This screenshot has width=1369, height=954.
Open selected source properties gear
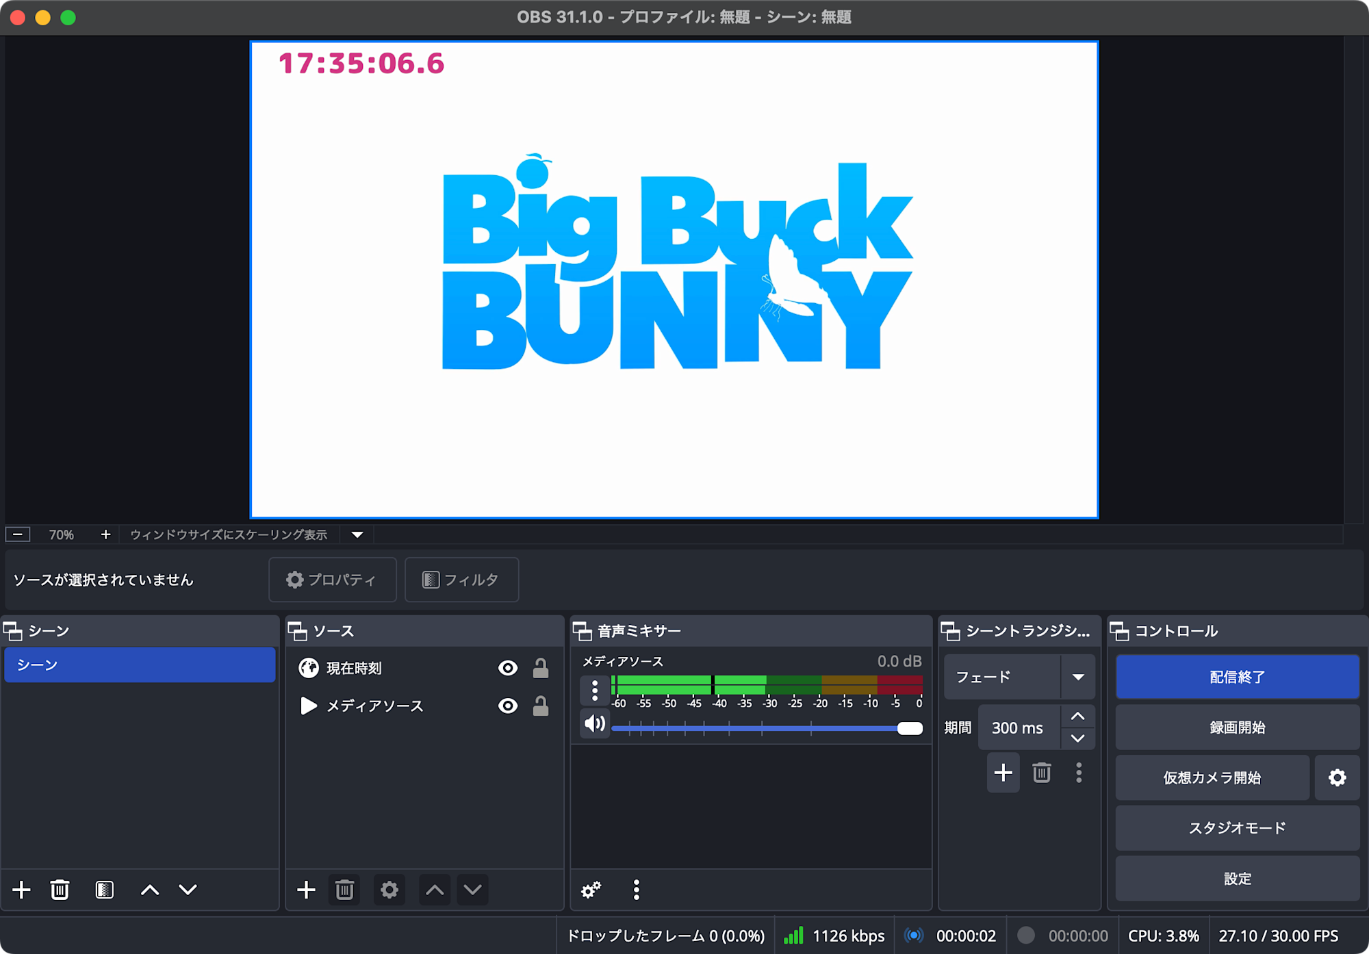coord(389,890)
